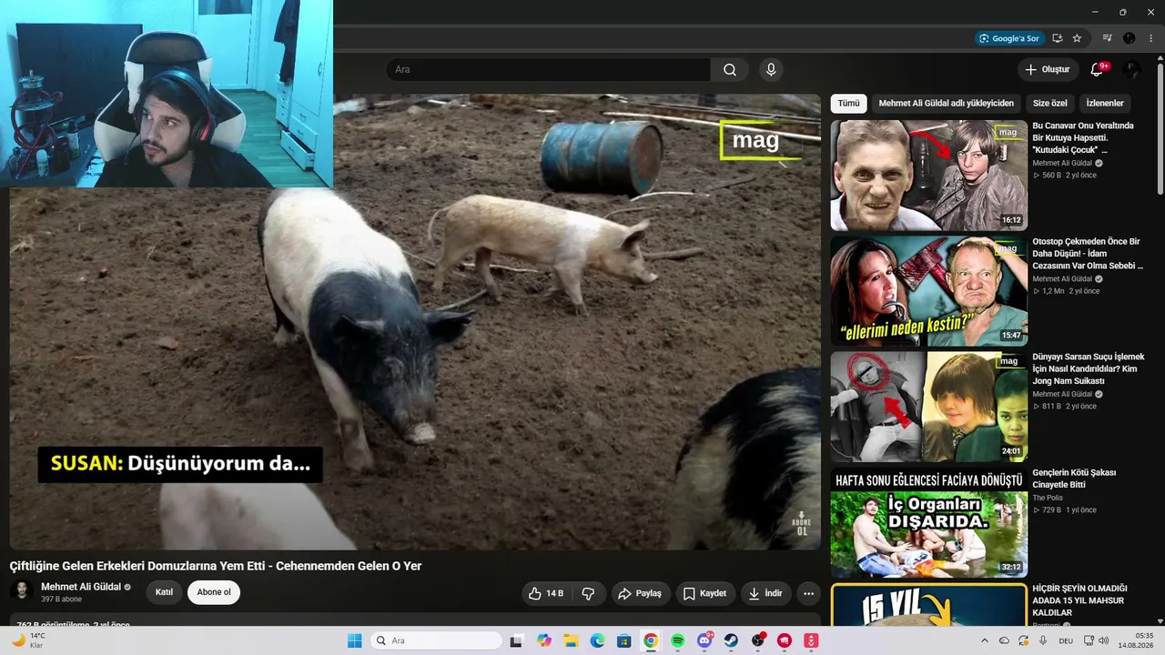Image resolution: width=1165 pixels, height=655 pixels.
Task: Click the main video player to pause
Action: [x=415, y=321]
